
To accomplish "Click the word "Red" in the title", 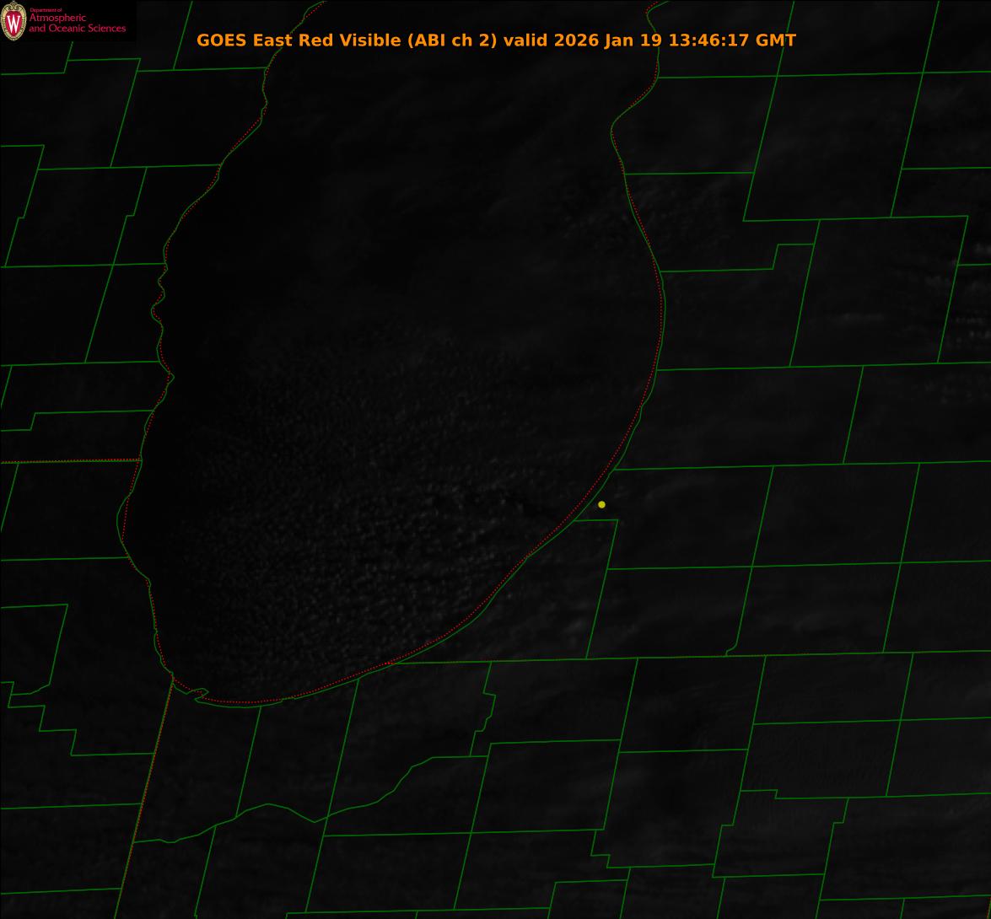I will click(313, 40).
